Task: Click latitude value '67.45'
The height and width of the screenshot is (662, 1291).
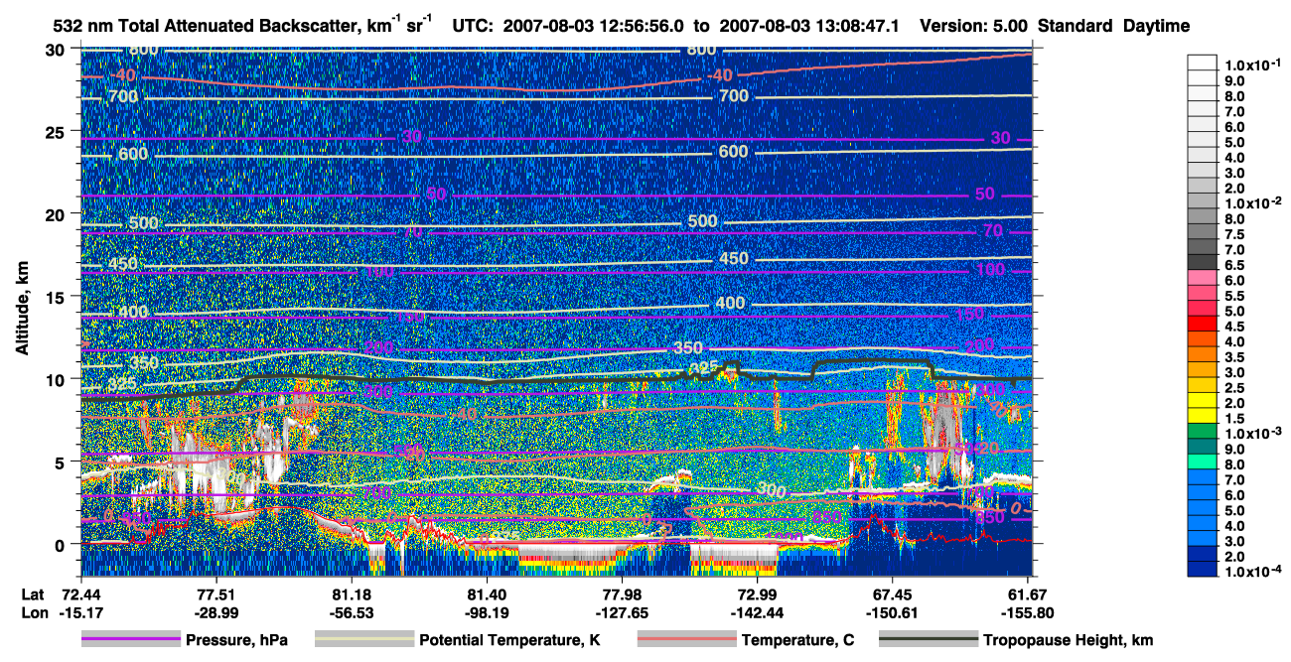Action: coord(892,595)
